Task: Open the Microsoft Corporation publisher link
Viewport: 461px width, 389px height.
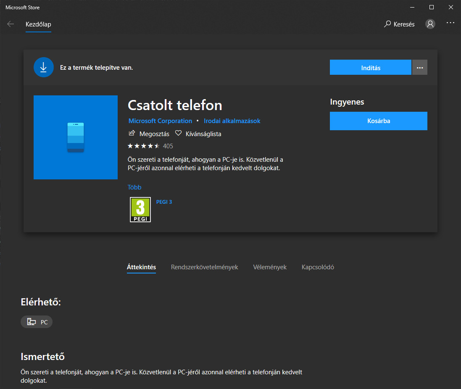Action: [160, 121]
